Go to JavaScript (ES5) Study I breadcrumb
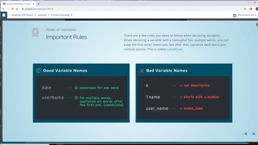The image size is (258, 145). coord(22,15)
